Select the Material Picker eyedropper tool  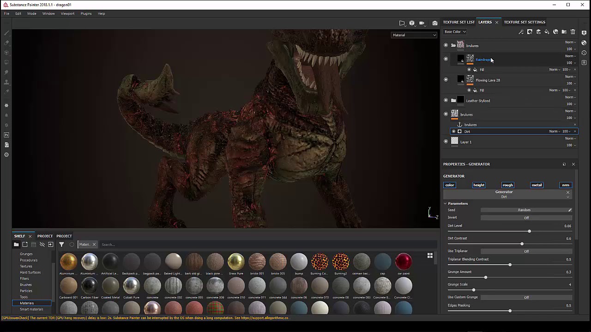(6, 92)
